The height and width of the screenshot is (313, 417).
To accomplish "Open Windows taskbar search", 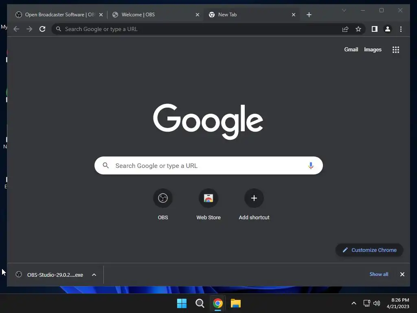I will 200,303.
